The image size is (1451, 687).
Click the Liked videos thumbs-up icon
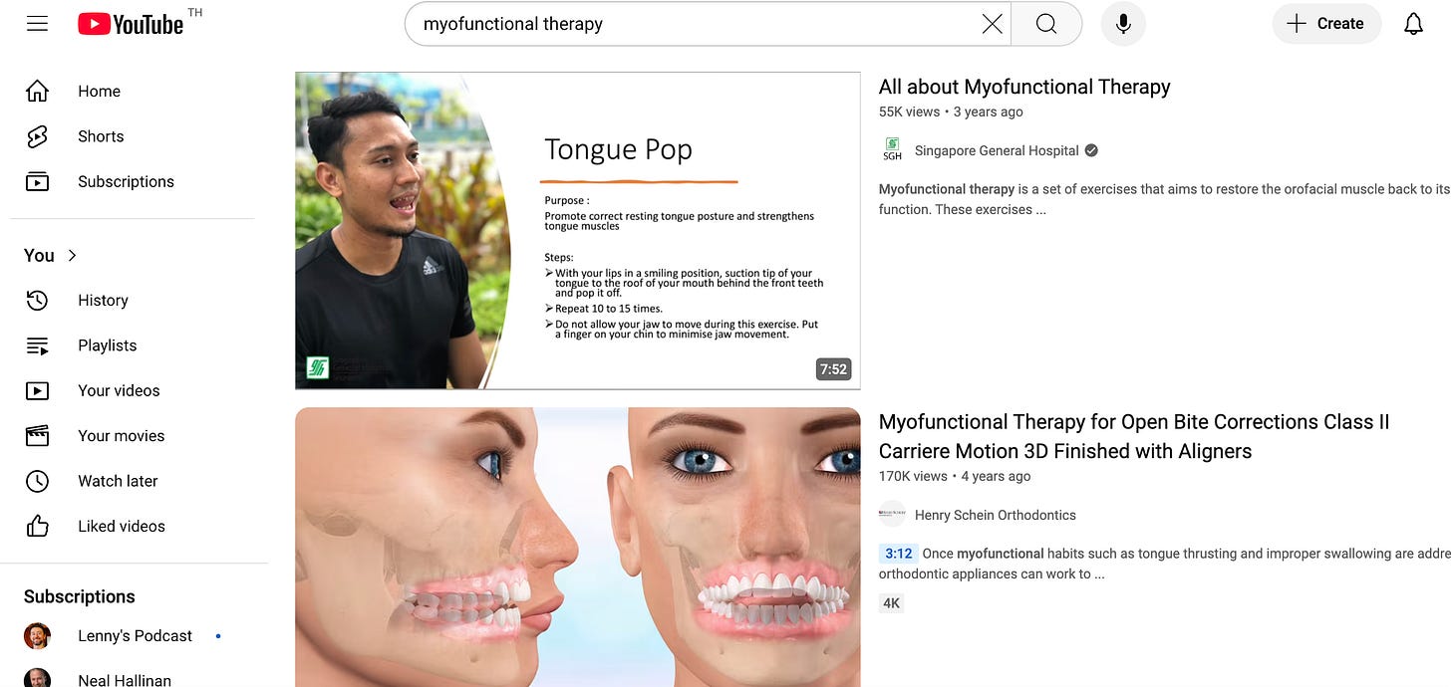pos(37,526)
